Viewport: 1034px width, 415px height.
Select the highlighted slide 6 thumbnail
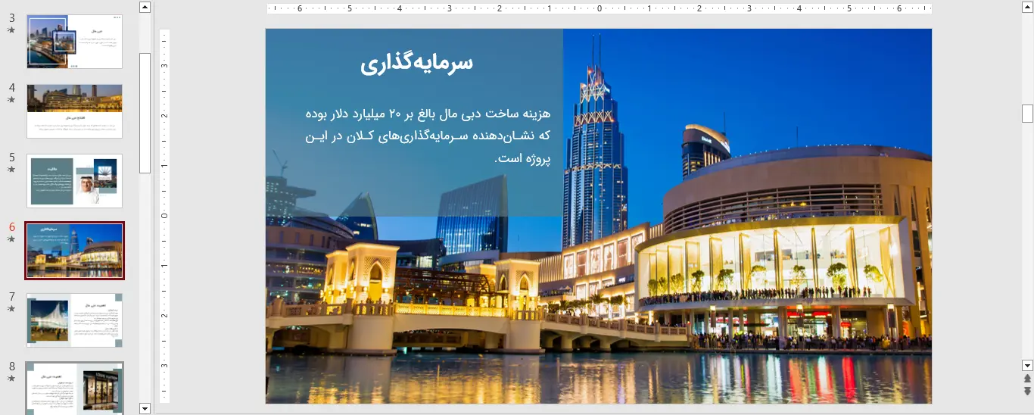point(74,251)
